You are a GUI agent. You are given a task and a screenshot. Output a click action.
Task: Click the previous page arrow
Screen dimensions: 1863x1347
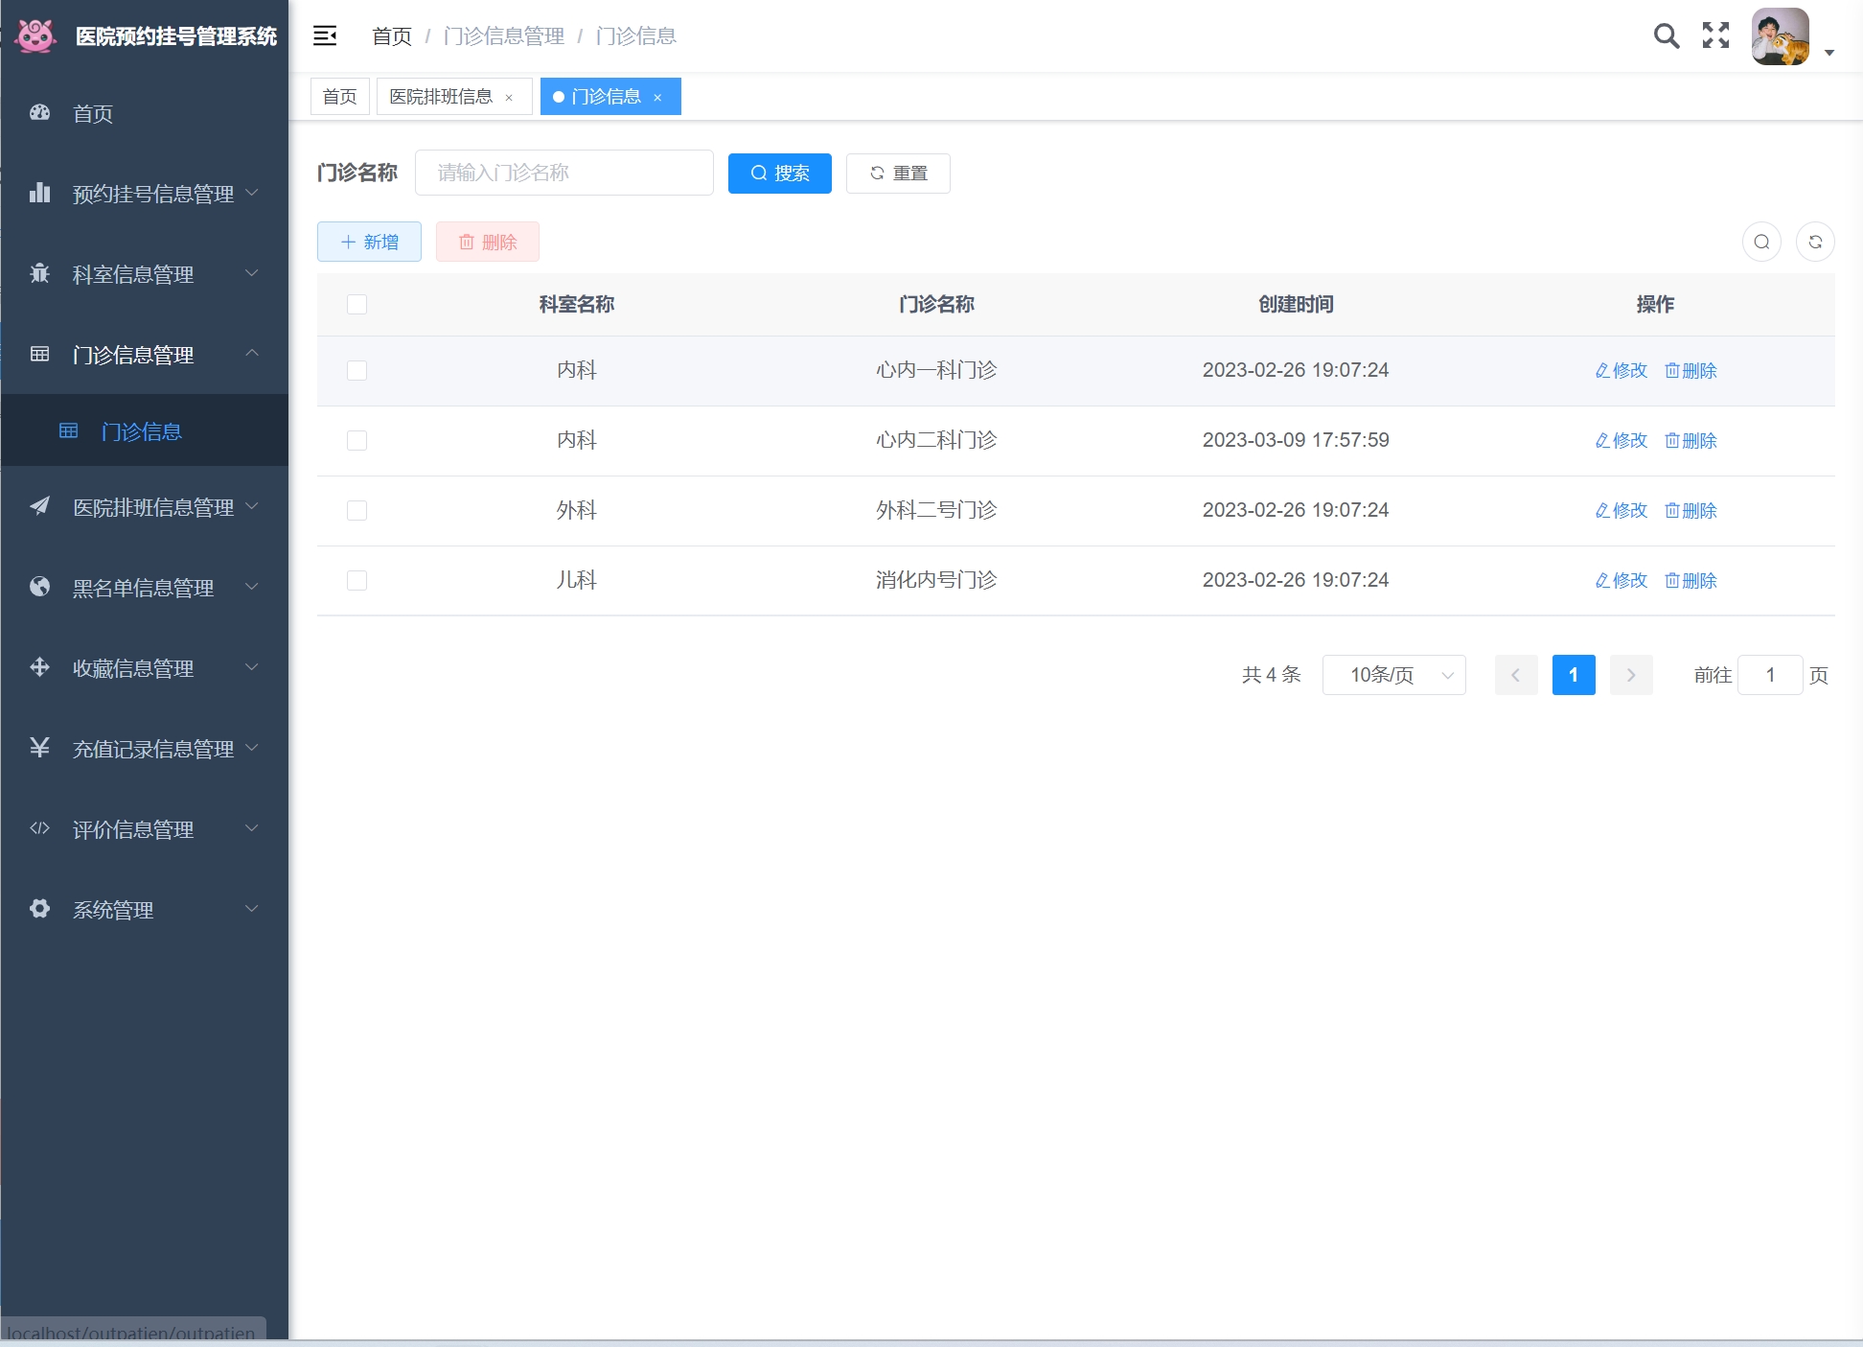click(1516, 675)
